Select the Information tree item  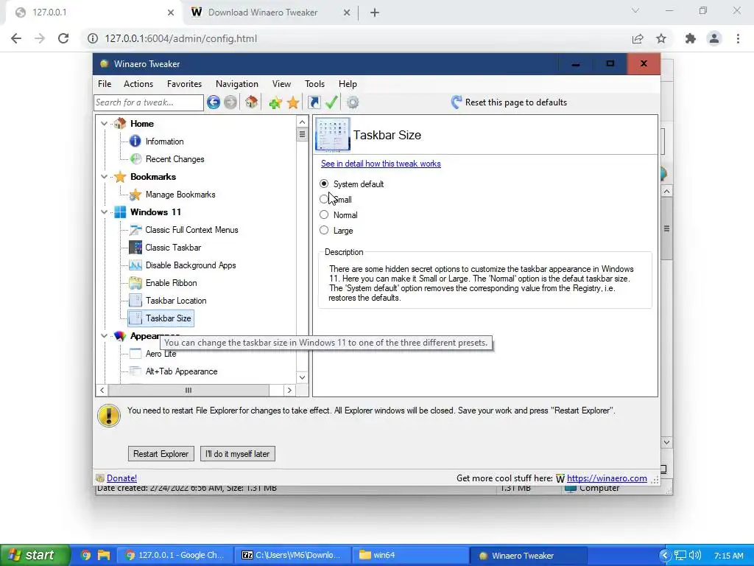click(x=164, y=141)
